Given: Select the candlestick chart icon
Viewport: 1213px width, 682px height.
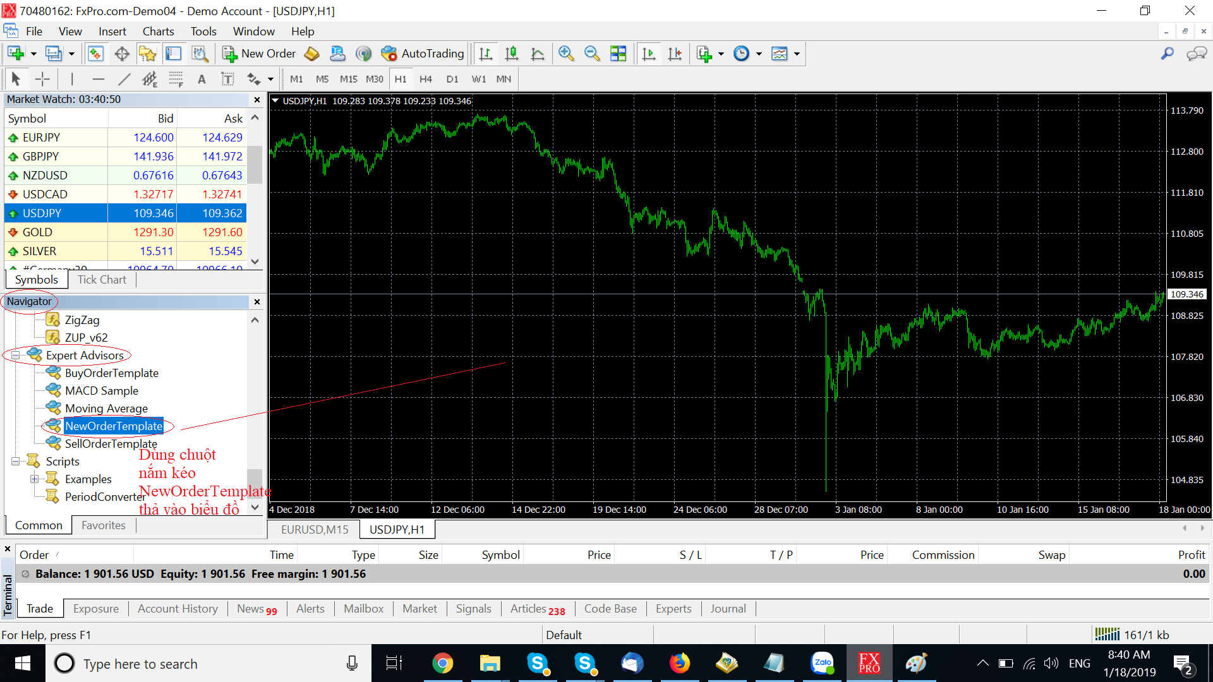Looking at the screenshot, I should [x=512, y=54].
